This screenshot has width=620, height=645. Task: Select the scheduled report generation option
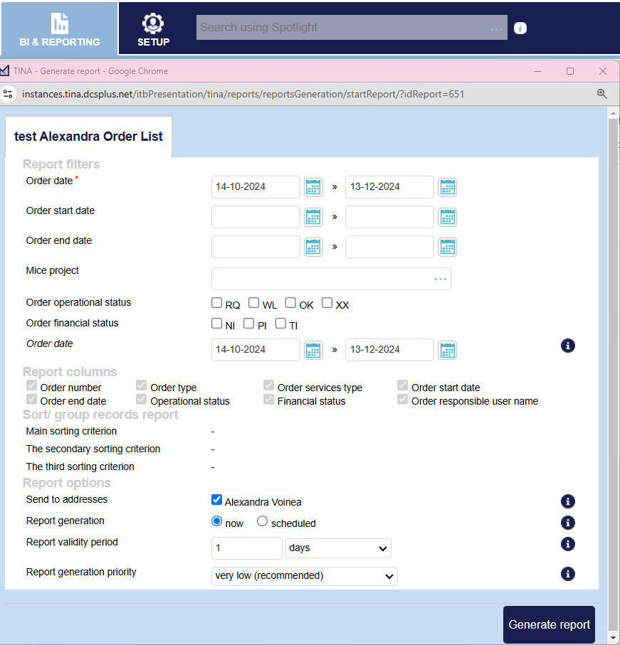tap(262, 521)
